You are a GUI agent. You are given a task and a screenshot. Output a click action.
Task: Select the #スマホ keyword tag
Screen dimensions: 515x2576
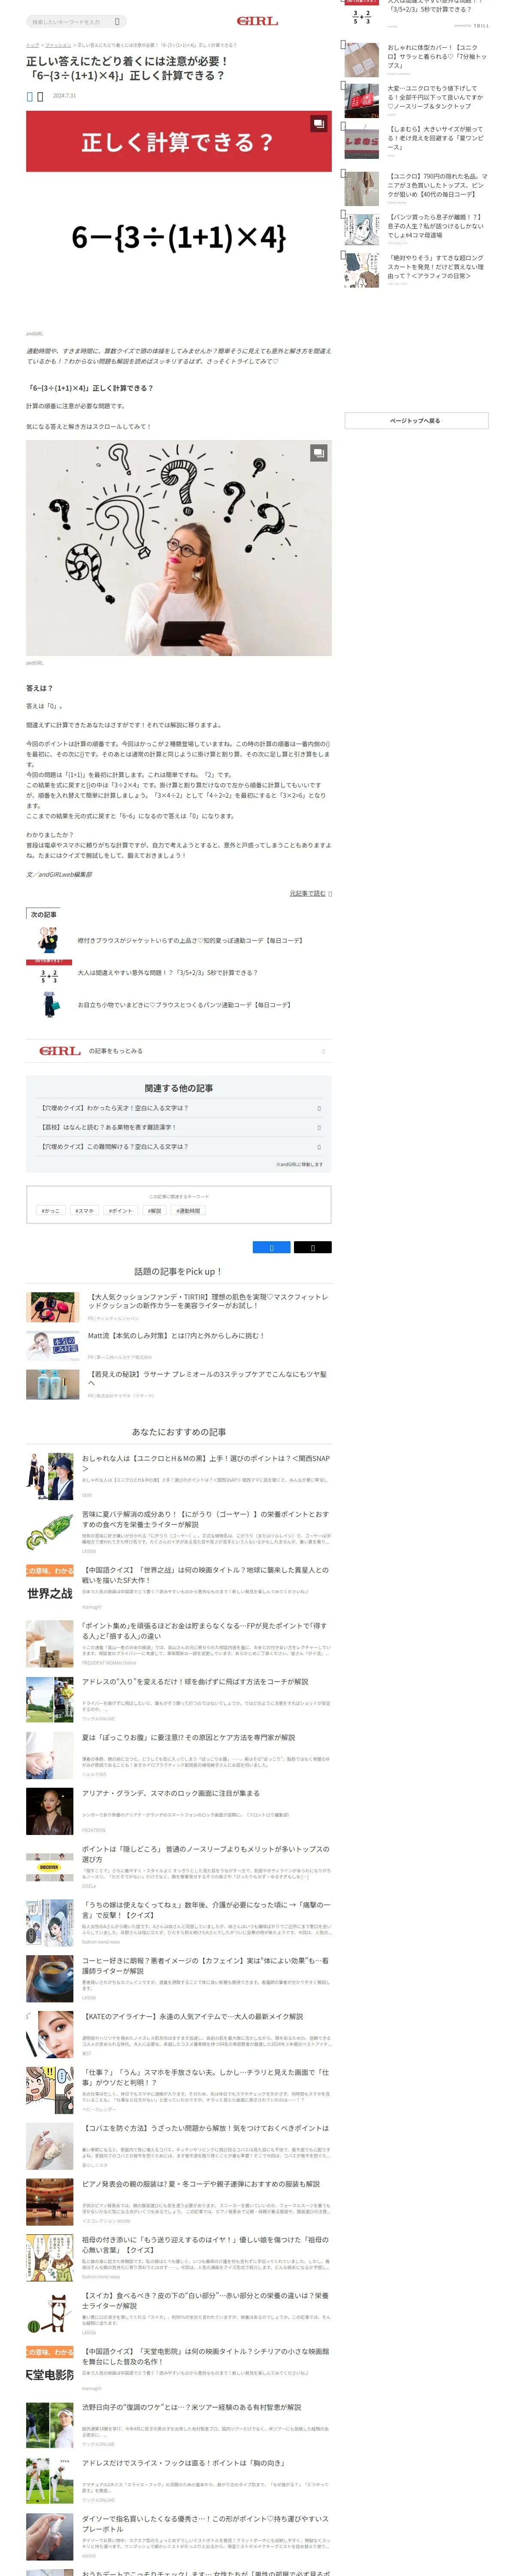(x=84, y=1211)
